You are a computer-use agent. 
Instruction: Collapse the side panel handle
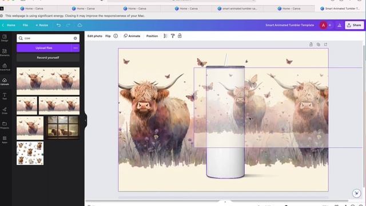pos(85,121)
